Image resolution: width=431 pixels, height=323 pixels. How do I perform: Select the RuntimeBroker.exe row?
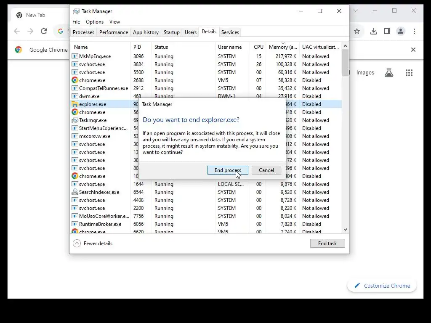206,224
